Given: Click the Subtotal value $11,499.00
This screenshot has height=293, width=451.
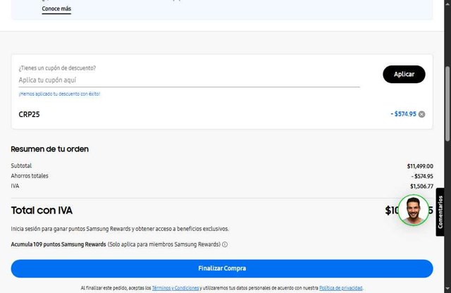Looking at the screenshot, I should [x=420, y=166].
